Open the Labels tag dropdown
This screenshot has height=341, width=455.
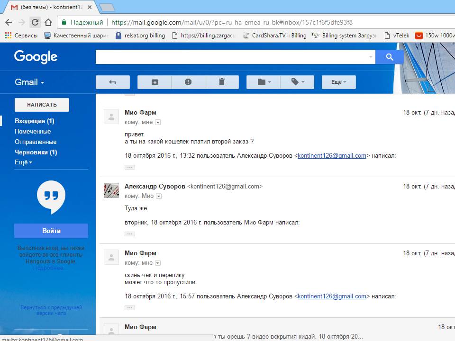click(x=297, y=82)
